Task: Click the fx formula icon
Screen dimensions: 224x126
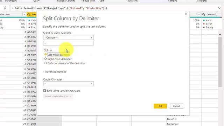Action: point(5,8)
